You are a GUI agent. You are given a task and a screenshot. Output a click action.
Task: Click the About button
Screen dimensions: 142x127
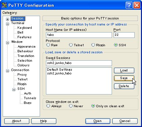[x=17, y=121]
